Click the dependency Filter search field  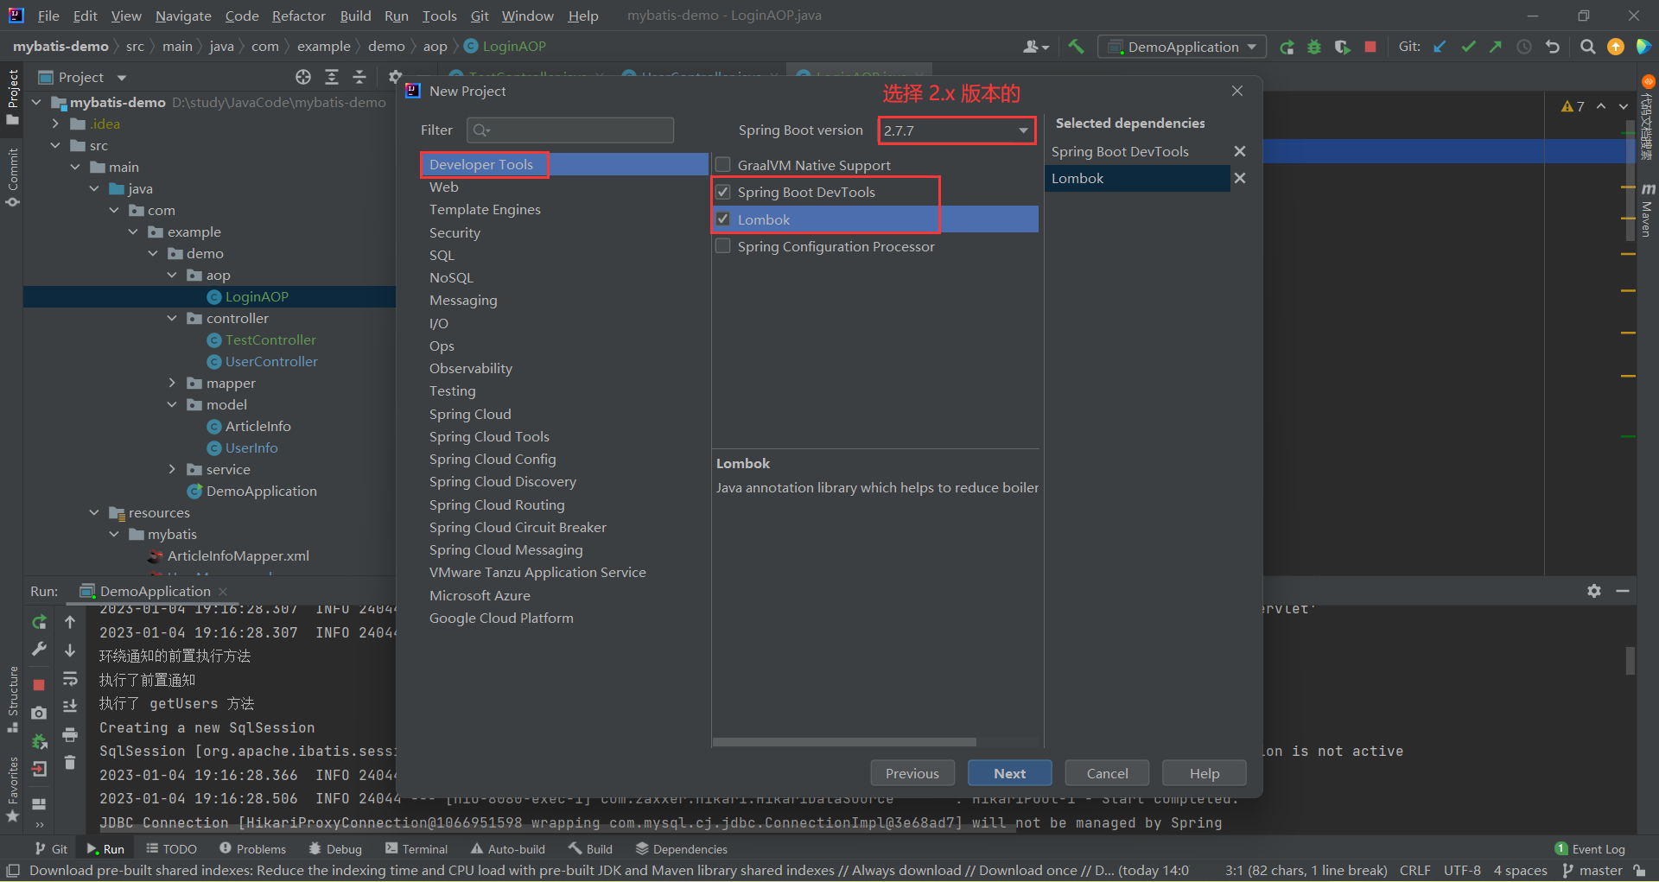(570, 130)
